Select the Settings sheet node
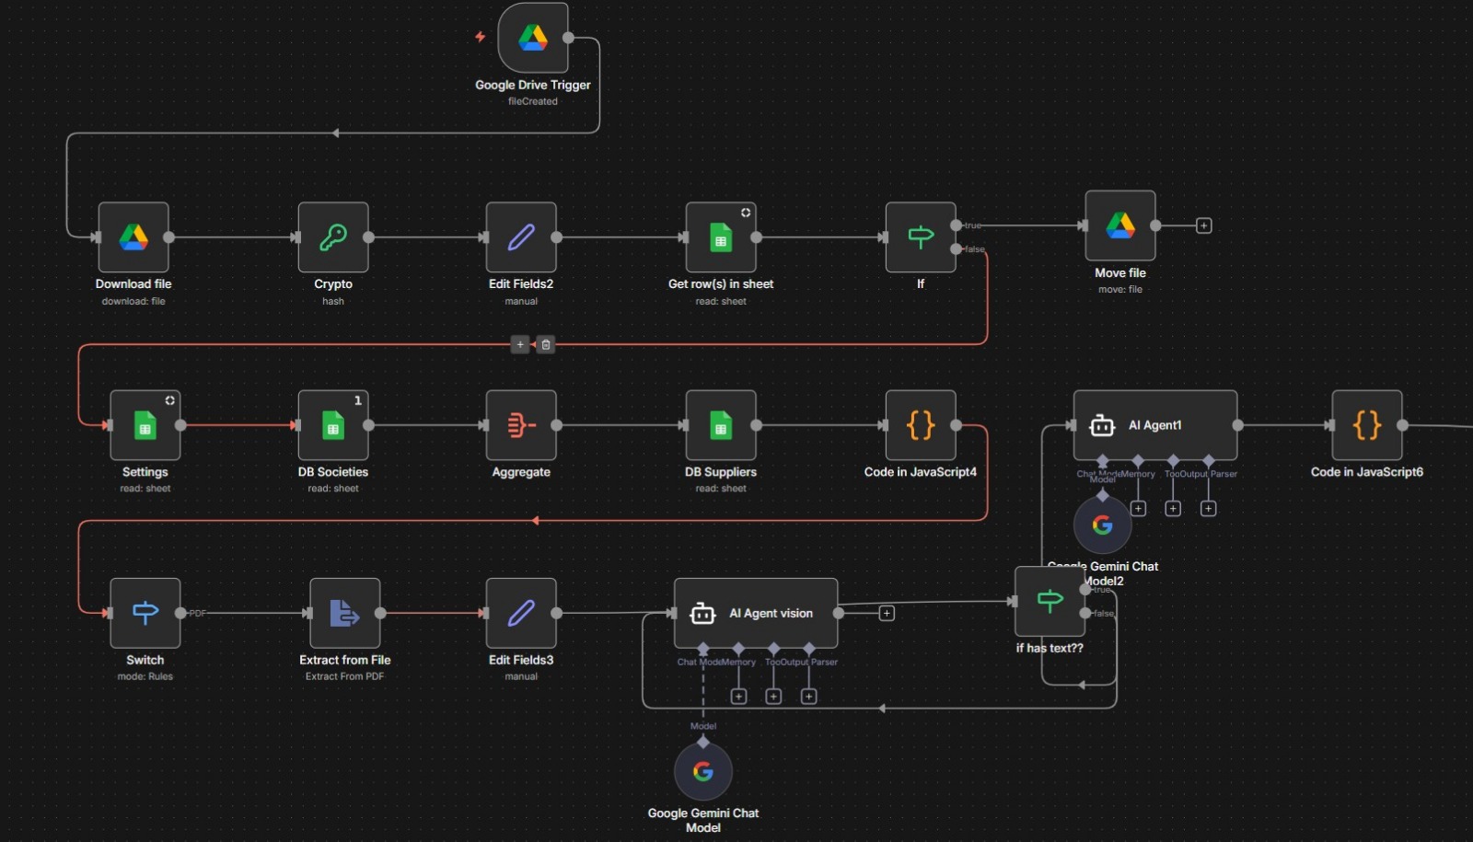The image size is (1473, 842). (145, 425)
